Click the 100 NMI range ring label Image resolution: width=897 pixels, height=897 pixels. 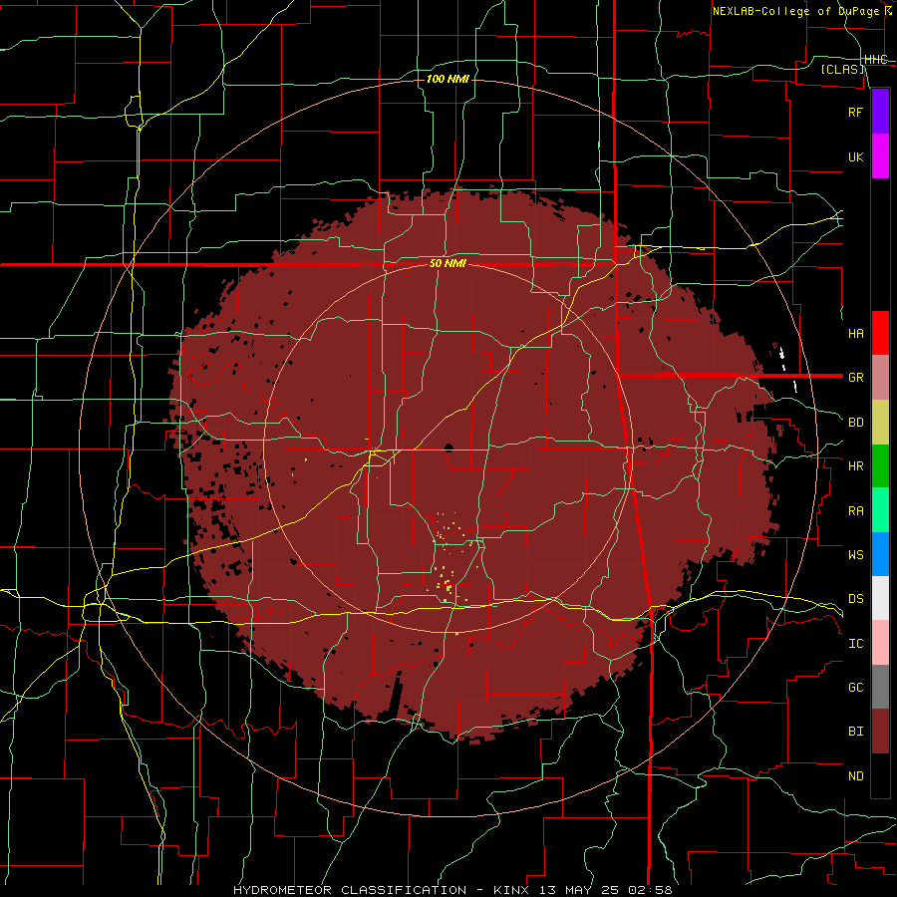click(448, 79)
